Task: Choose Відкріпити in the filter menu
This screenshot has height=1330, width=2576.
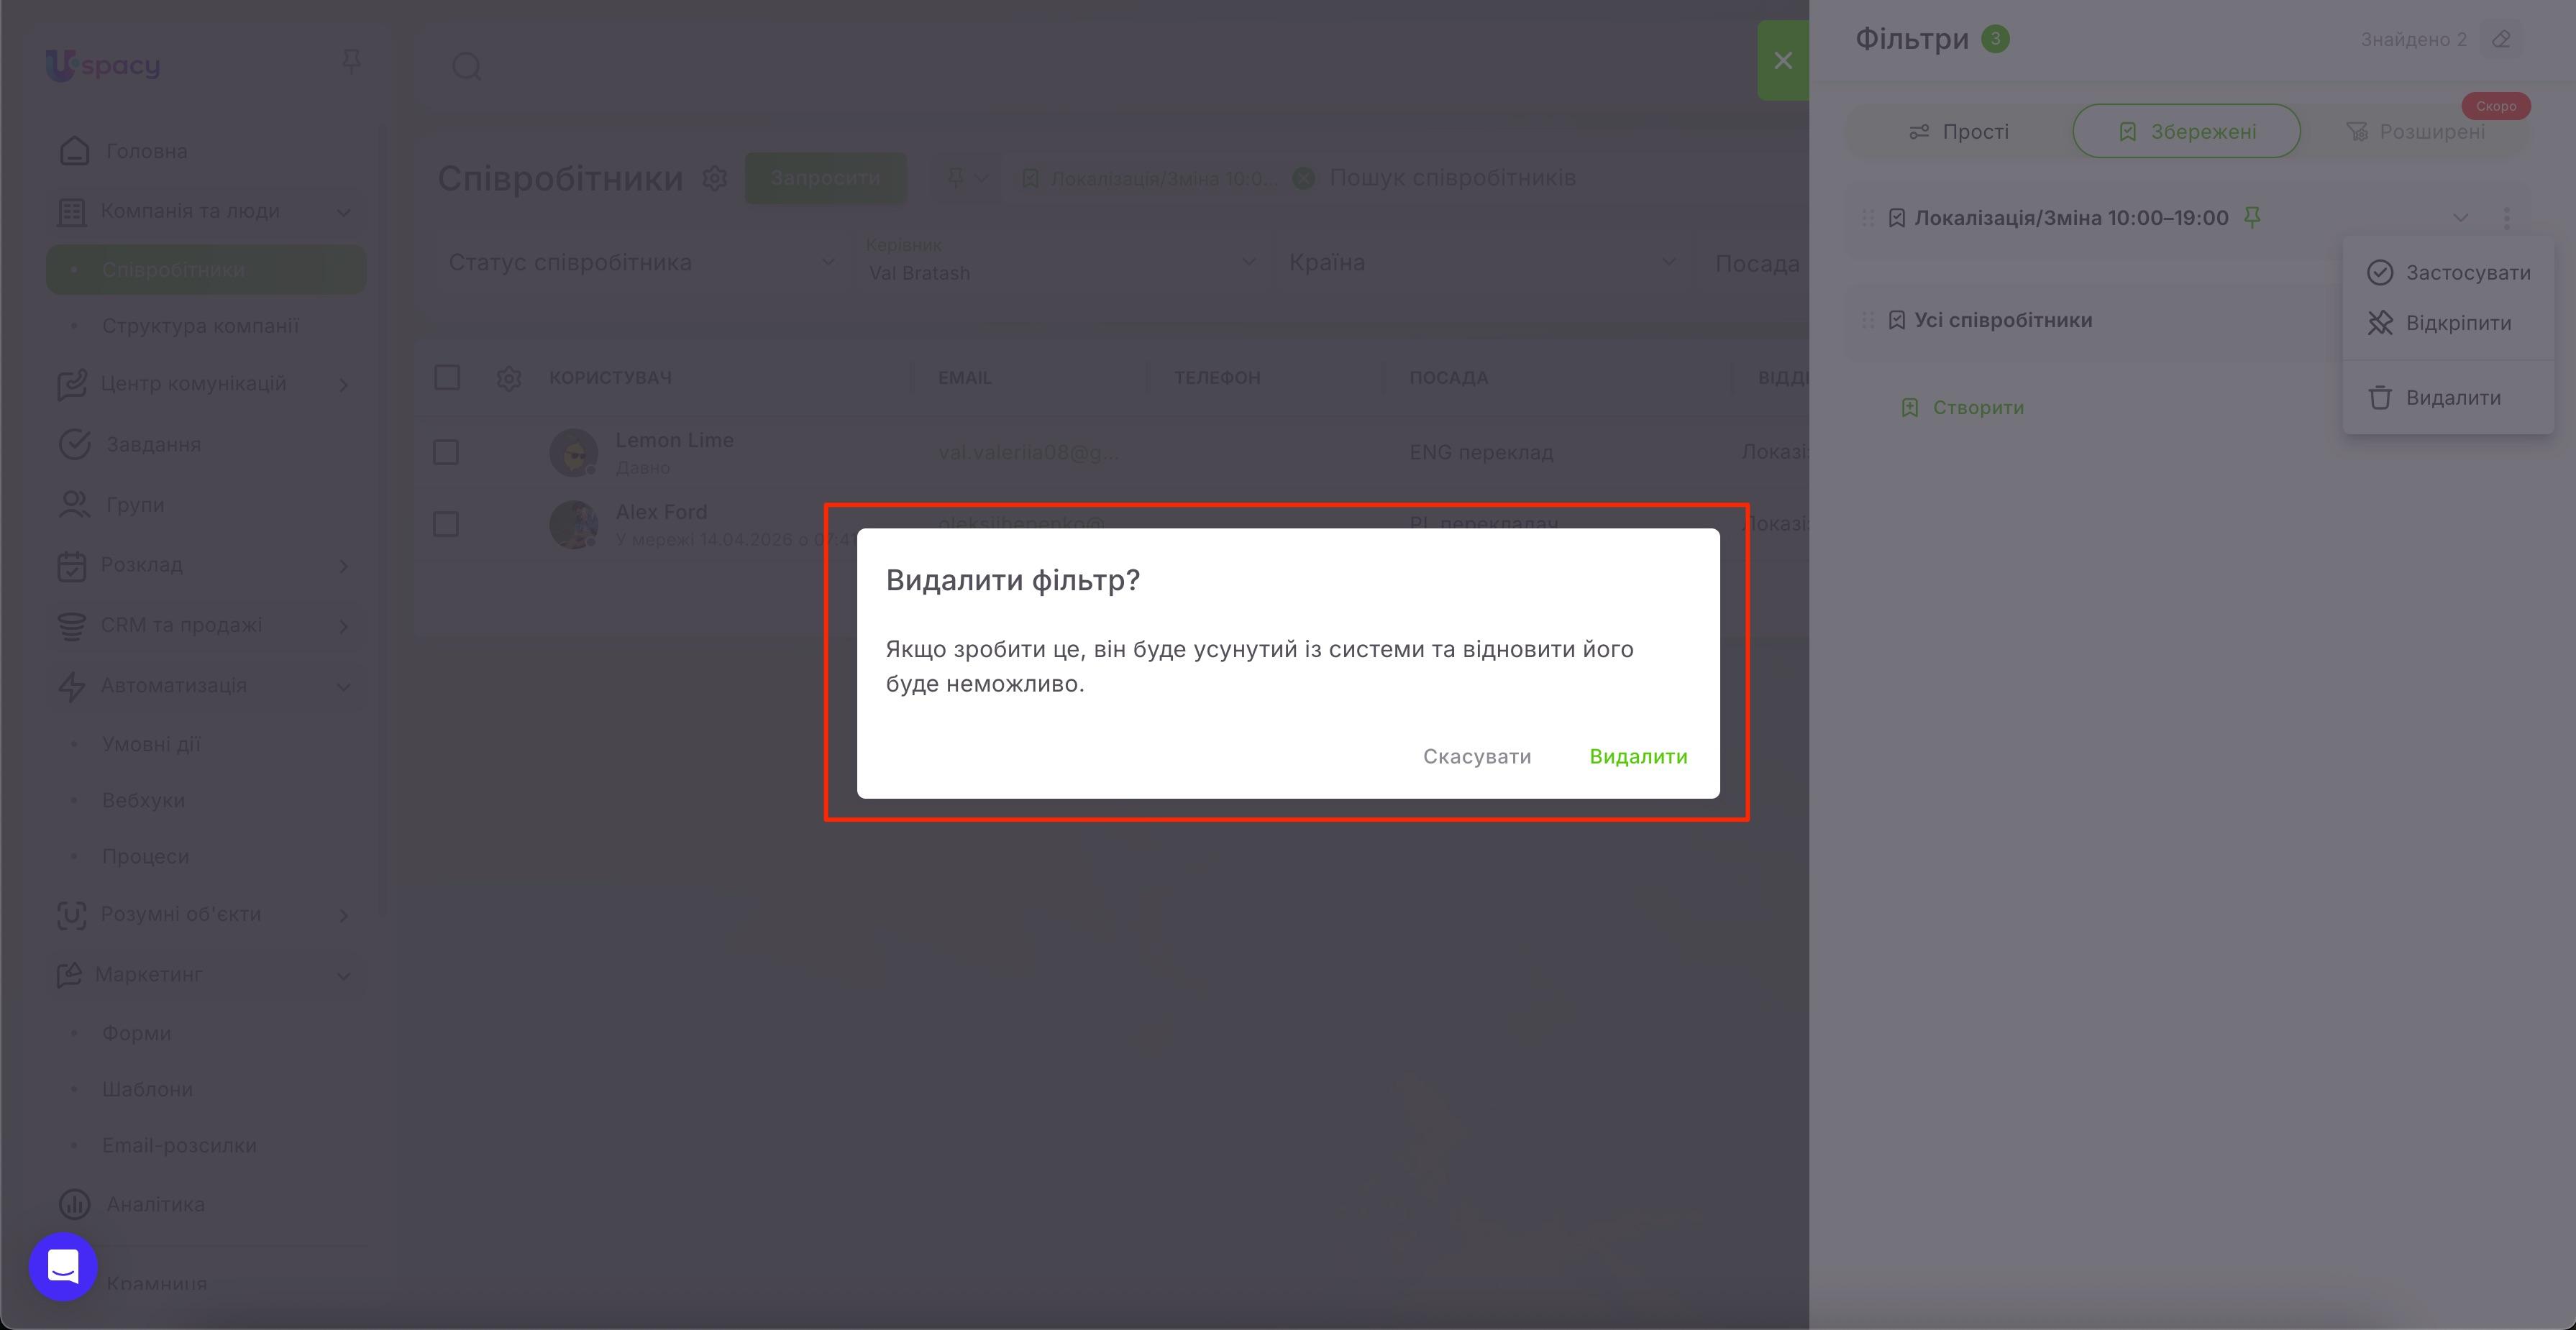Action: (x=2448, y=323)
